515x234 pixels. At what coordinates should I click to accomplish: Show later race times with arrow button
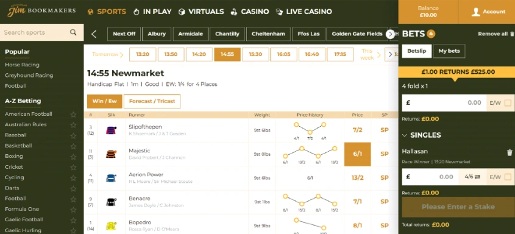pos(390,54)
